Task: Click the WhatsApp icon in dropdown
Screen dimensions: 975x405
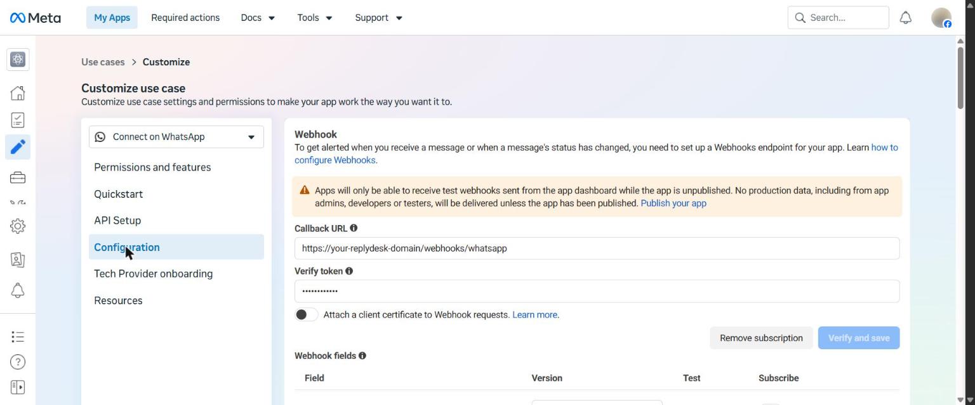Action: (100, 137)
